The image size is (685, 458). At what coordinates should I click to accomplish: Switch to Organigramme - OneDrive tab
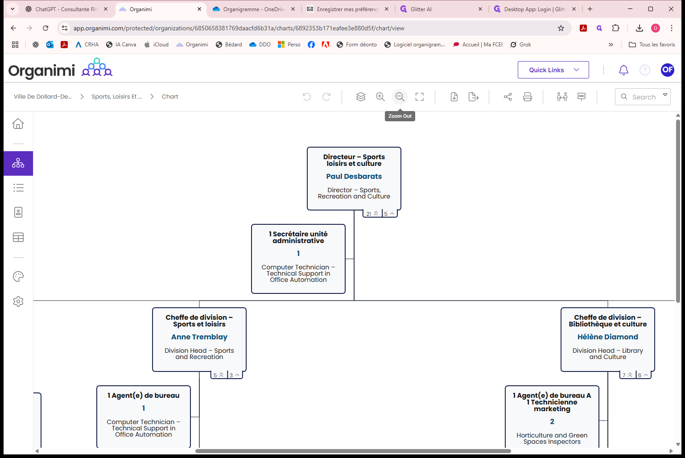click(x=254, y=9)
